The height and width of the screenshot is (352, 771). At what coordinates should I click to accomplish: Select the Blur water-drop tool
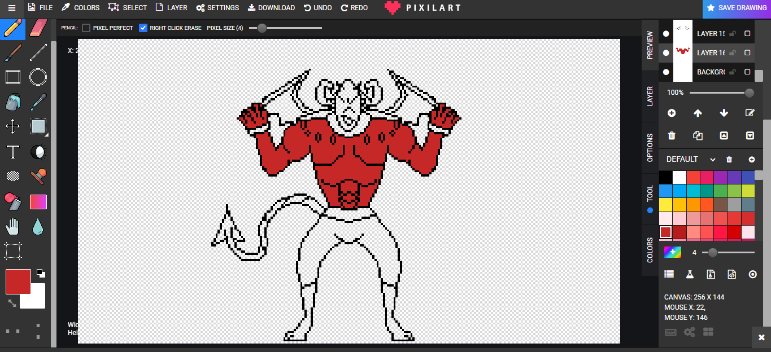(x=38, y=226)
